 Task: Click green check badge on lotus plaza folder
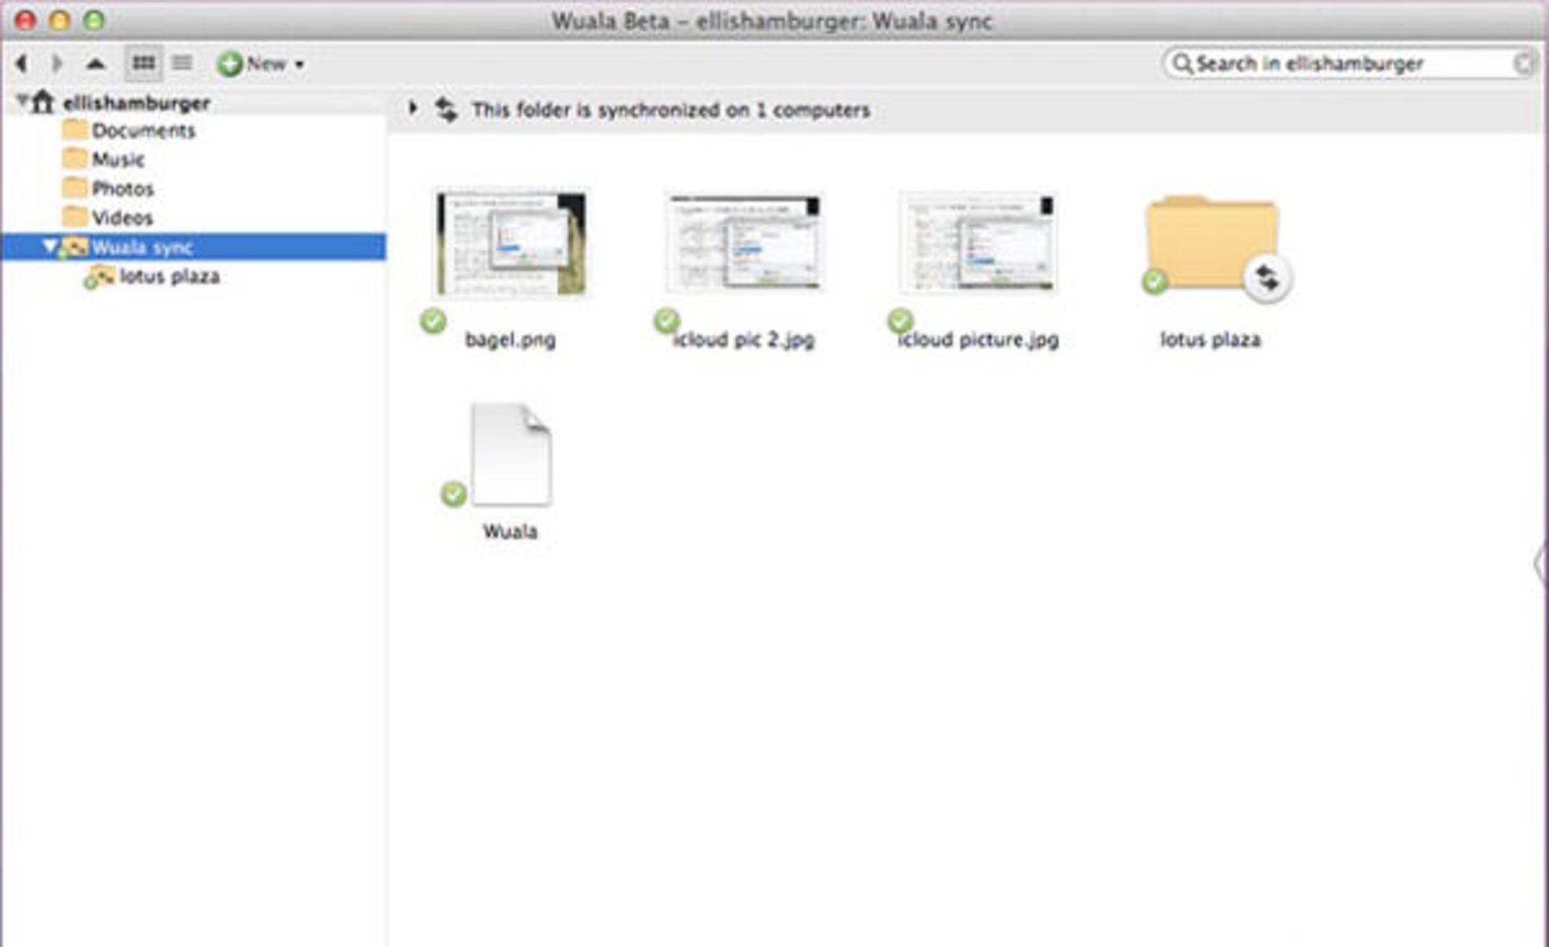1154,282
